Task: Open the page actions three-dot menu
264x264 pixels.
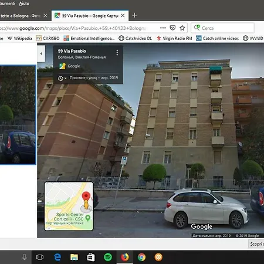Action: tap(163, 28)
